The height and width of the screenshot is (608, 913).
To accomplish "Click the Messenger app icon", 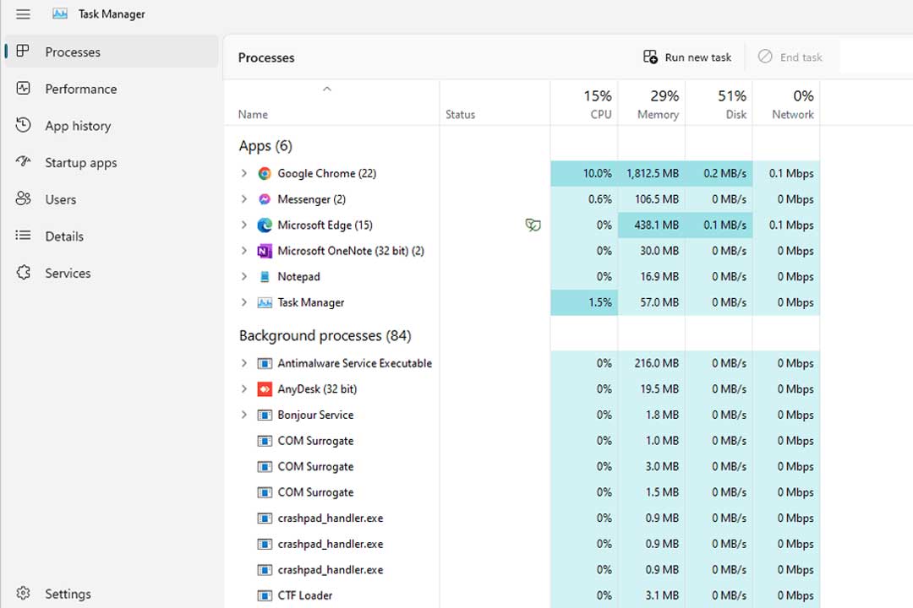I will coord(265,199).
